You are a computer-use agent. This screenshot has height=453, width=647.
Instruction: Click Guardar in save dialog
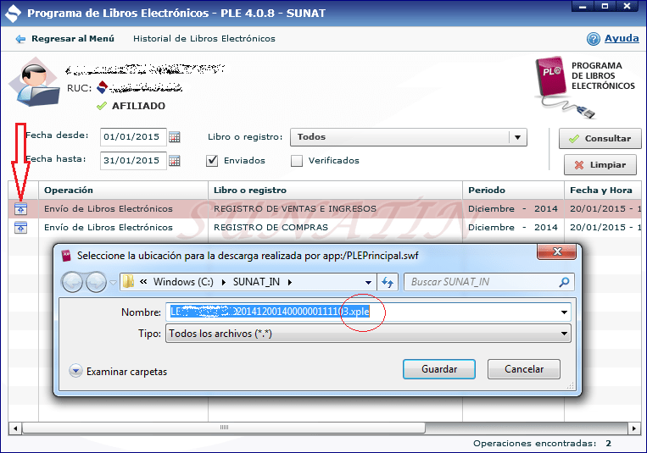point(439,369)
